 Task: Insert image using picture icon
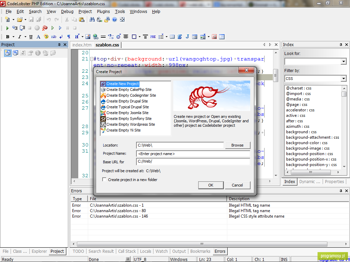pos(88,37)
